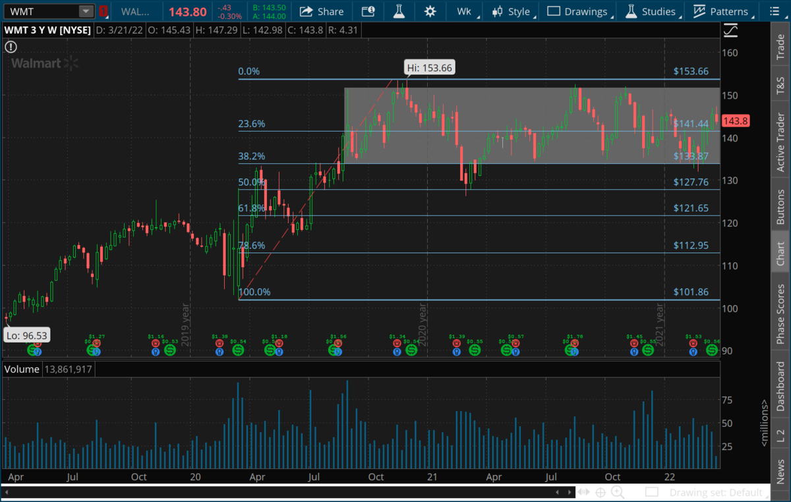Click the ask price A: 144.00
The image size is (791, 502).
[270, 16]
